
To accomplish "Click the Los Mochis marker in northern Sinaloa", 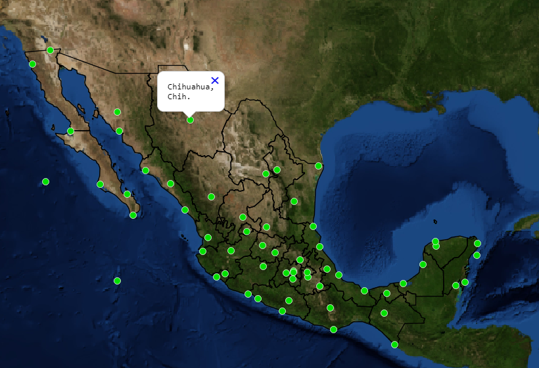I will coord(145,170).
